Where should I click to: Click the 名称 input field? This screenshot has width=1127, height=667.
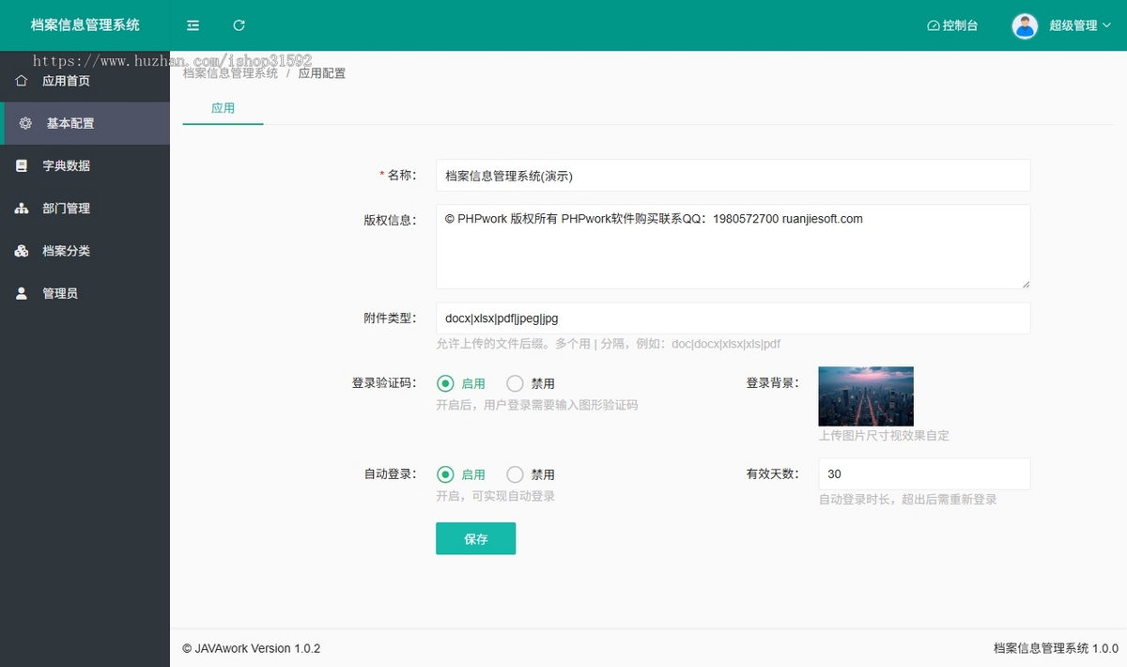coord(733,175)
